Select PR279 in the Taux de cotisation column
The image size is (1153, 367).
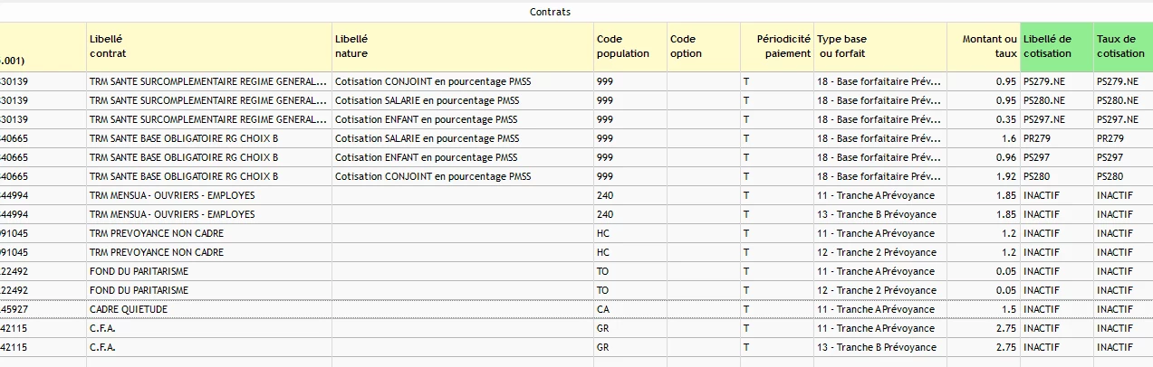point(1110,138)
